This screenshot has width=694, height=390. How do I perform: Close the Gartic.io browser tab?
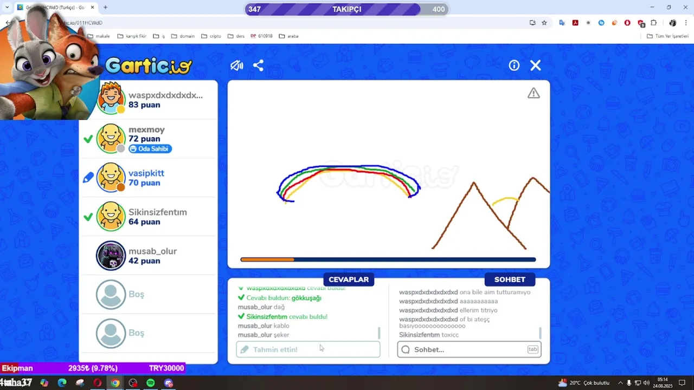(92, 8)
